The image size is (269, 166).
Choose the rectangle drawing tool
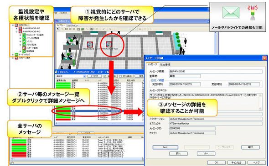click(x=66, y=29)
